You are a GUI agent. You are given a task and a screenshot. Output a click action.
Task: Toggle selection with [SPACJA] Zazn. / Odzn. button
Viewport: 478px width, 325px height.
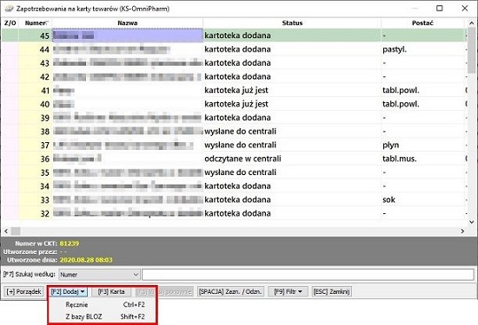click(x=230, y=292)
